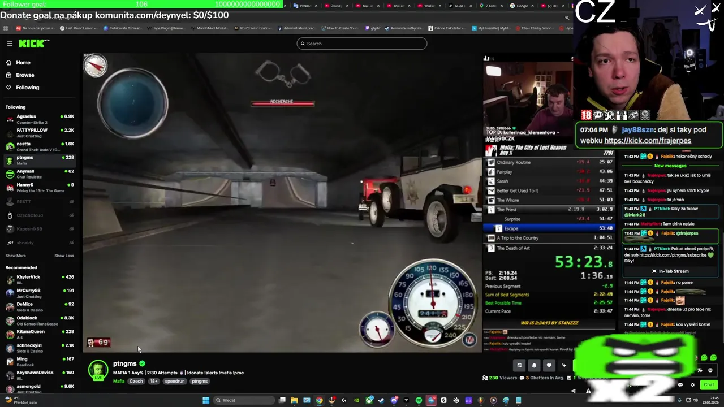Open FATTYPILLOW channel in Following list
724x407 pixels.
click(40, 133)
